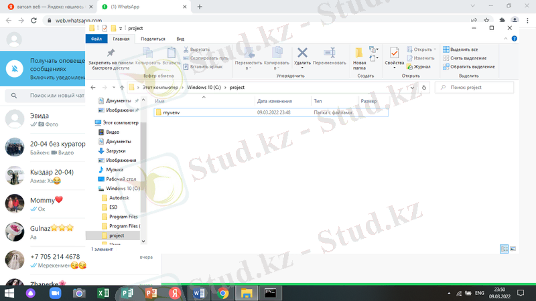This screenshot has width=536, height=301.
Task: Click Edit (Изменить) in the ribbon
Action: tap(421, 58)
